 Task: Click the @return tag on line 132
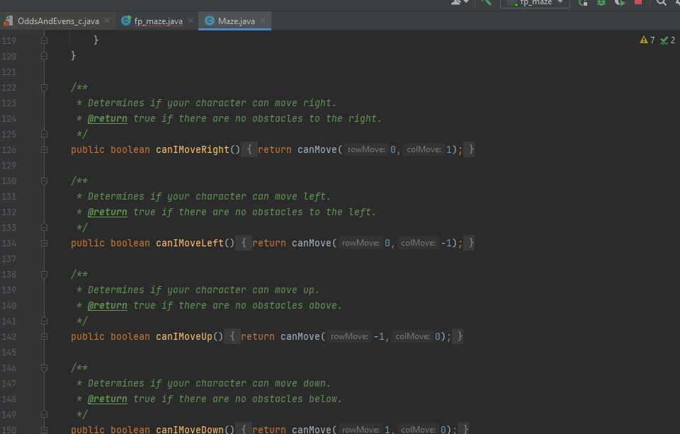click(108, 212)
